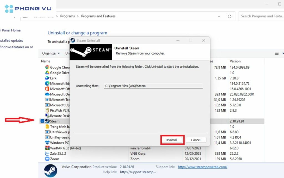This screenshot has width=284, height=178.
Task: Navigate to Programs in the breadcrumb
Action: (67, 16)
